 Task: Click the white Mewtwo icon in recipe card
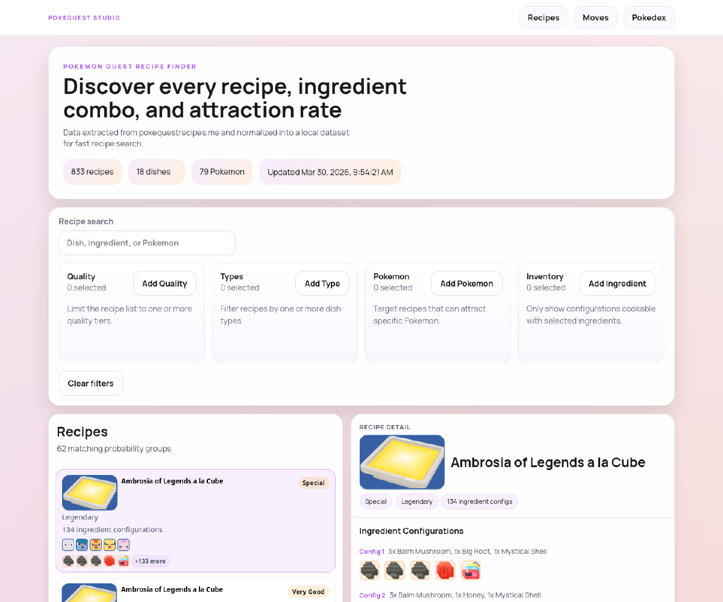point(68,545)
